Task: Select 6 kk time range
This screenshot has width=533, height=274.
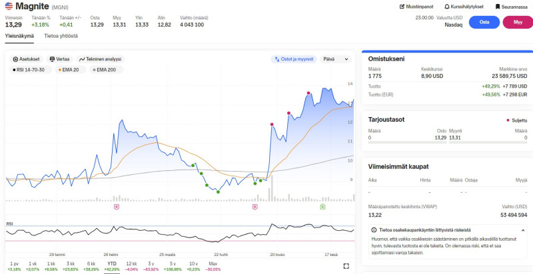Action: (x=91, y=266)
